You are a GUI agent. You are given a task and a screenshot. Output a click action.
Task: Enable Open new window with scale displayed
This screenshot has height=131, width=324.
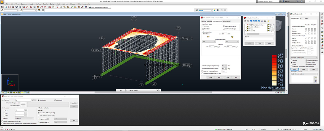point(291,67)
